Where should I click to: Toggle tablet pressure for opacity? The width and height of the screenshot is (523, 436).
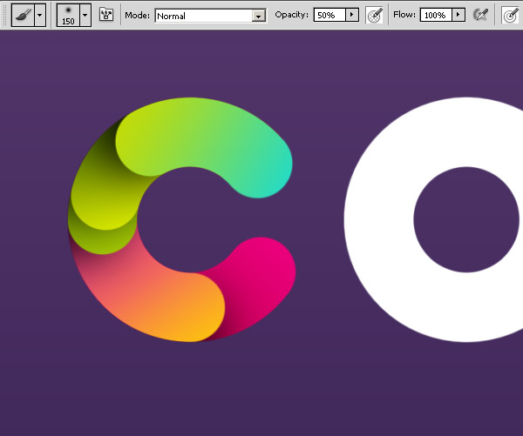[x=374, y=16]
